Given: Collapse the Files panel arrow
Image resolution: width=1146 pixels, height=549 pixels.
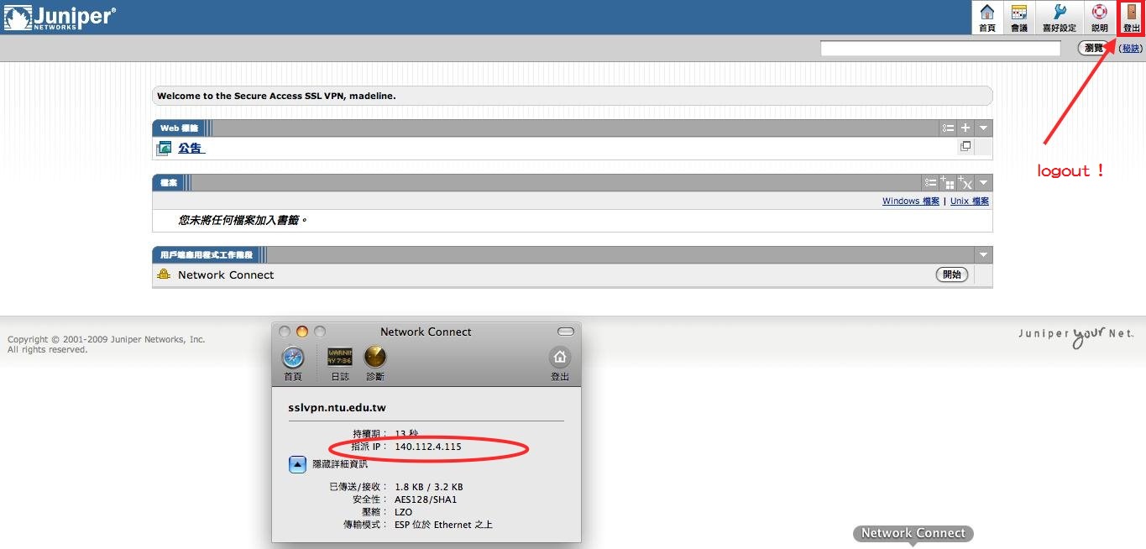Looking at the screenshot, I should pyautogui.click(x=984, y=183).
